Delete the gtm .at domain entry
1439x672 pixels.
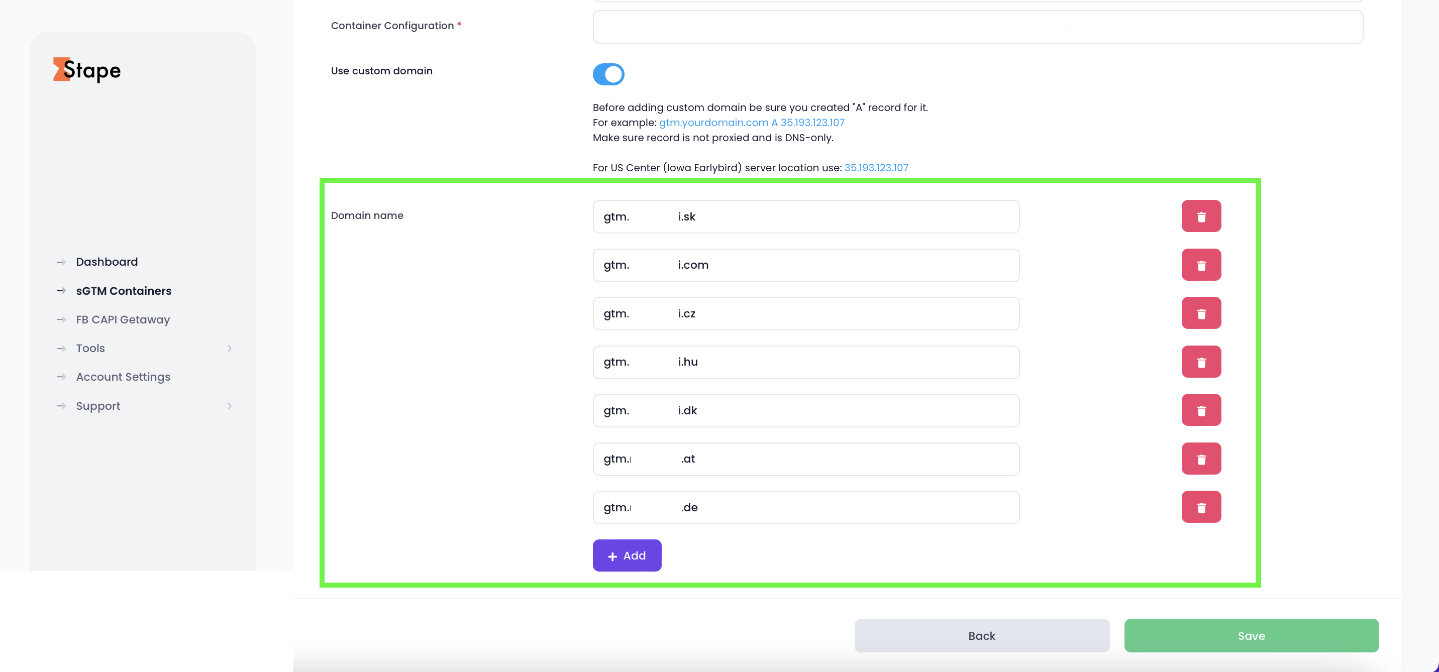1201,459
